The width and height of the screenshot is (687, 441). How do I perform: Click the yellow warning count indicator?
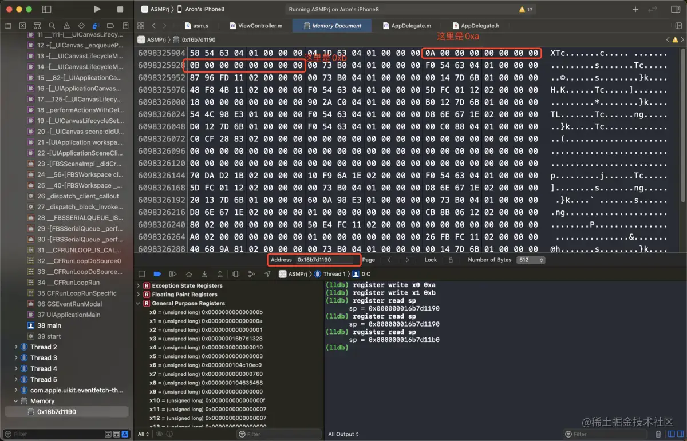[x=526, y=9]
